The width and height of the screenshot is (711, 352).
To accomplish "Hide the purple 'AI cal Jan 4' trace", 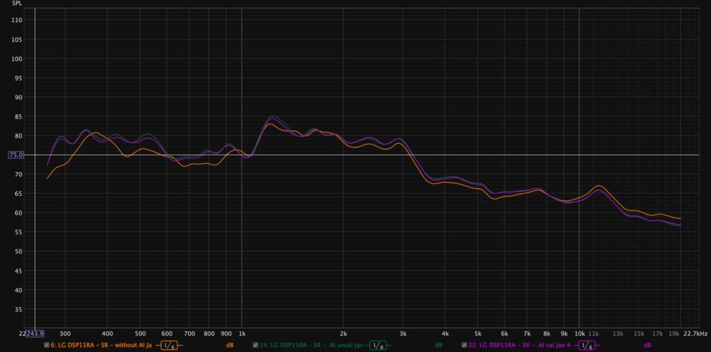I will pos(465,345).
